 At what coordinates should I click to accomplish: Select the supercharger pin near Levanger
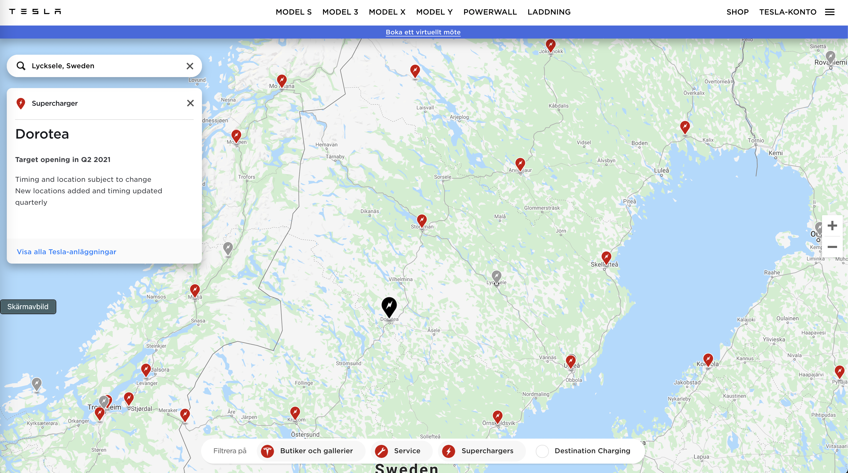[x=146, y=370]
